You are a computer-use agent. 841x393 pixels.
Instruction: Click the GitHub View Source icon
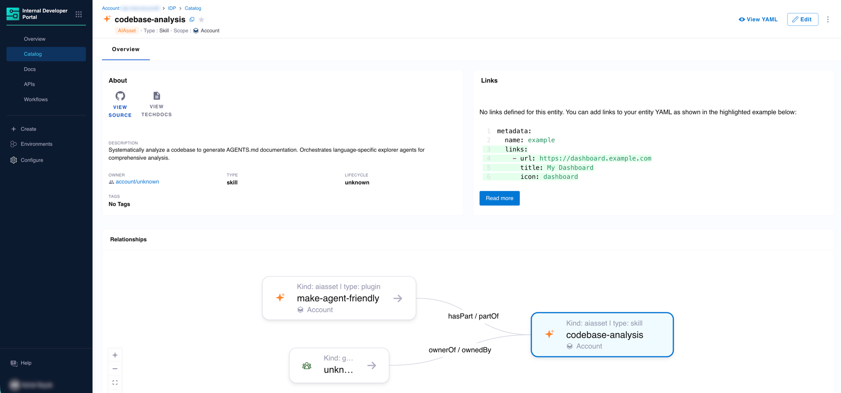pos(120,96)
